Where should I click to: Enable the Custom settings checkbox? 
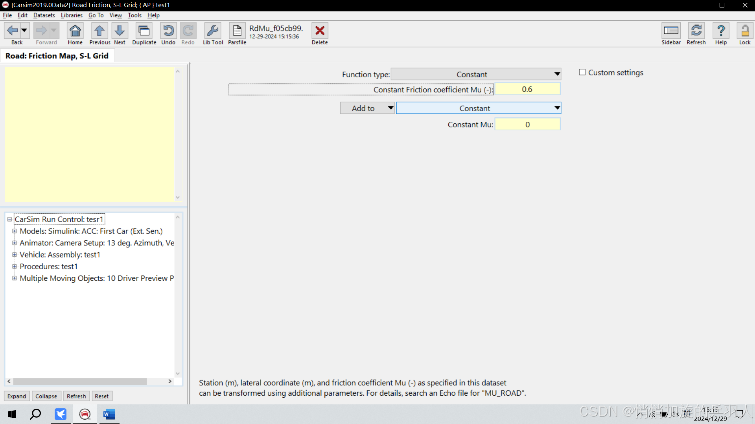tap(582, 72)
